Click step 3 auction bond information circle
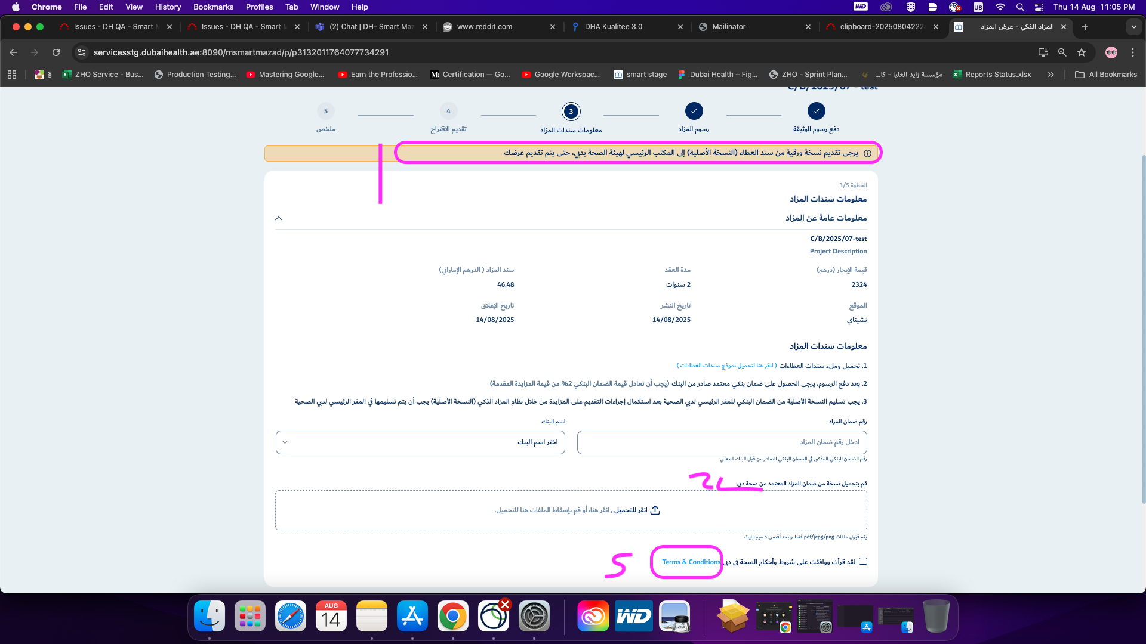The image size is (1146, 644). coord(571,112)
